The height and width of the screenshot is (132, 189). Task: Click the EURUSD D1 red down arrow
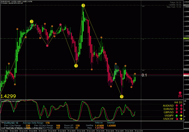tap(181, 109)
